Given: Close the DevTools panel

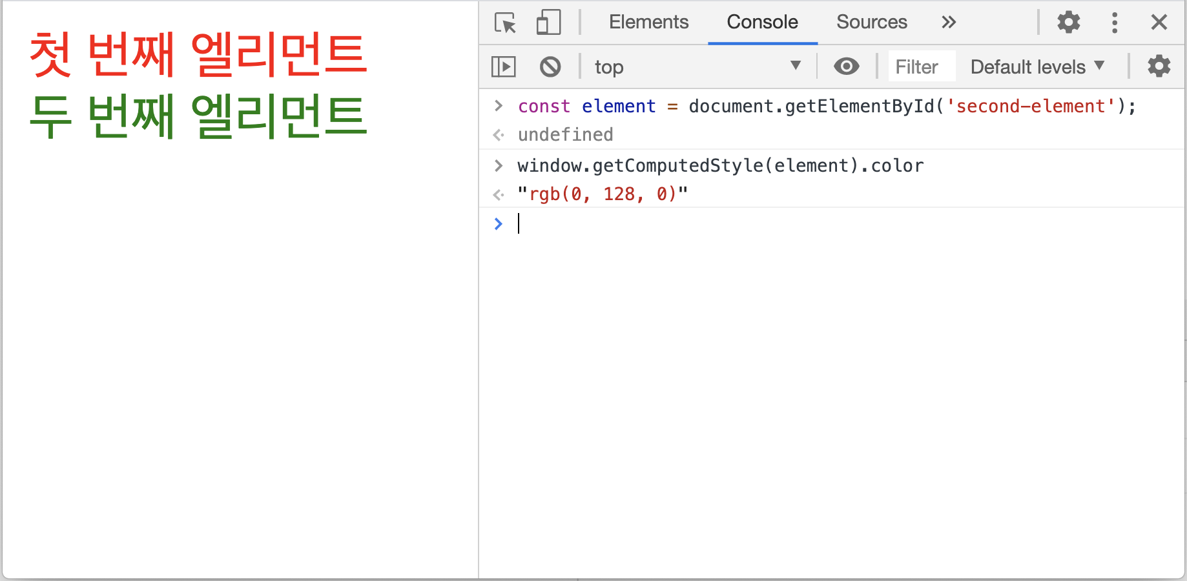Looking at the screenshot, I should point(1159,23).
